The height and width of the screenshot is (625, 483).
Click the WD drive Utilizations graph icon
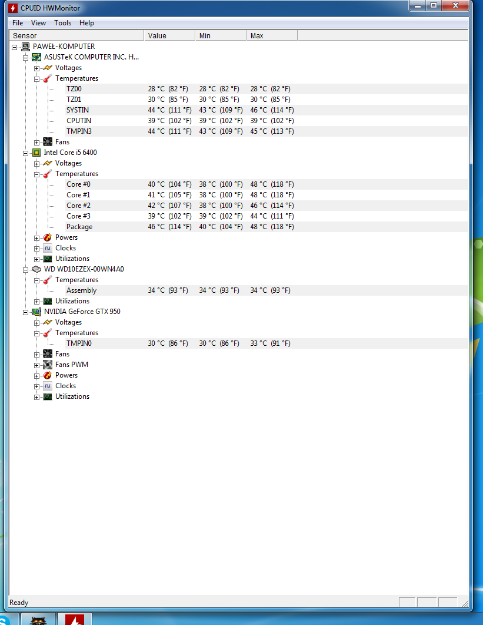click(x=48, y=301)
